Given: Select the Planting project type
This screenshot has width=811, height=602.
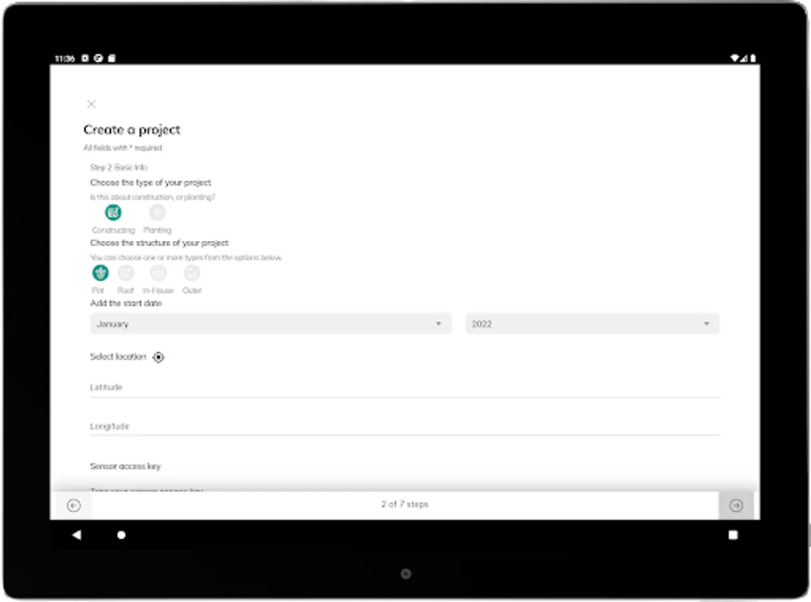Looking at the screenshot, I should pyautogui.click(x=157, y=213).
